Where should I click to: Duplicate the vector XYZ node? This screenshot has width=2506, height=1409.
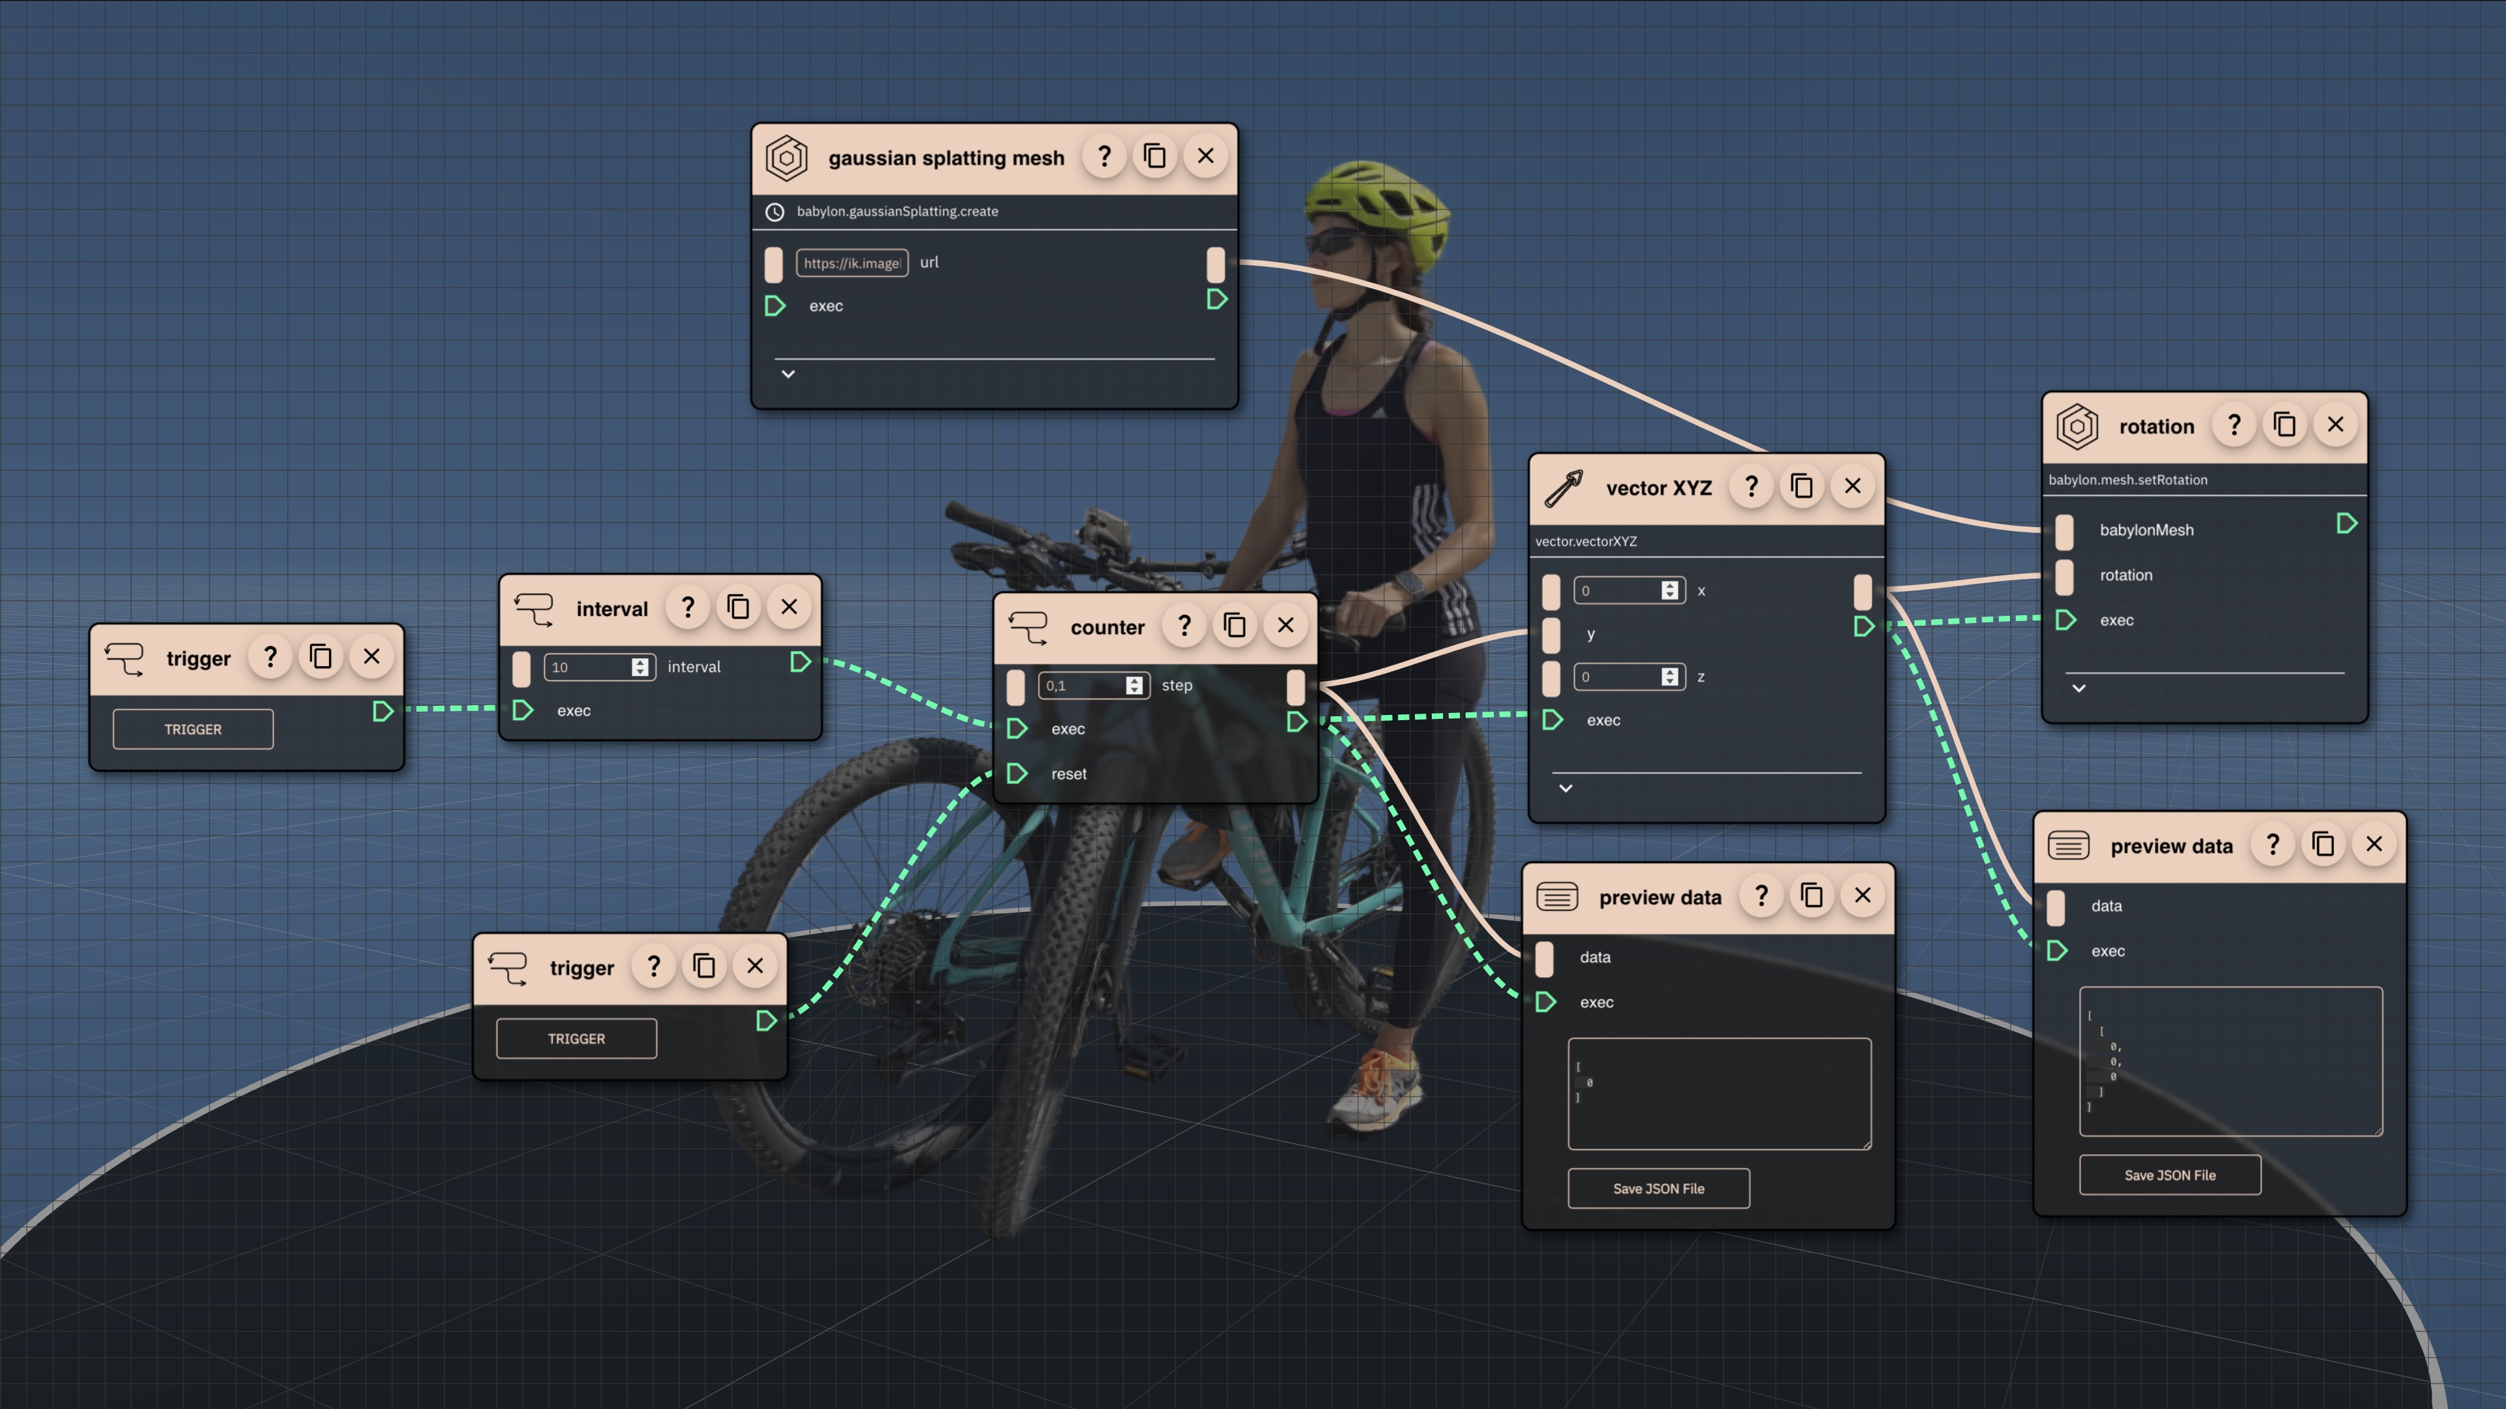1802,487
